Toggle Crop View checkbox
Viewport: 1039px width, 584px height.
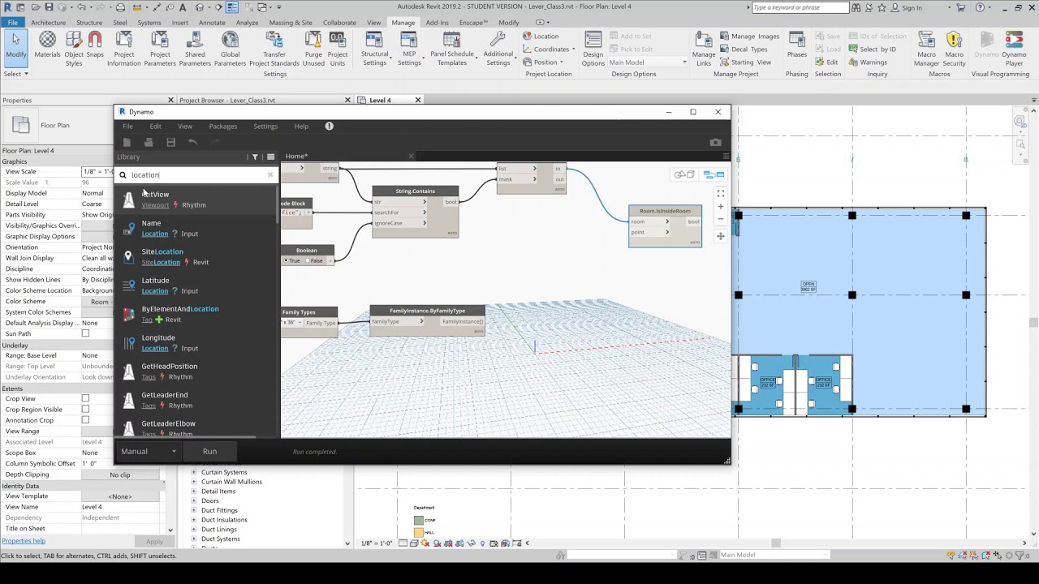[85, 398]
